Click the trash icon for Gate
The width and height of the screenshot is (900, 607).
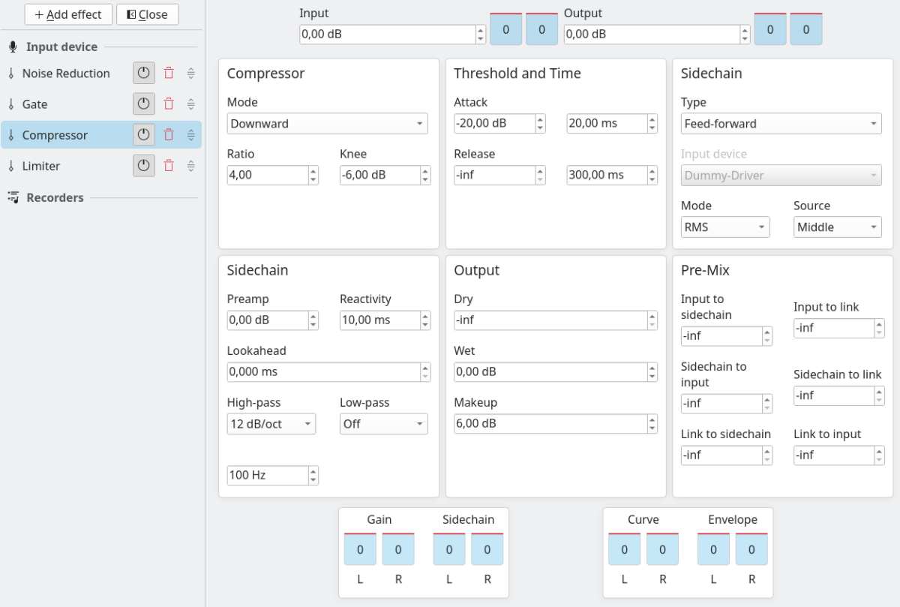pos(169,104)
